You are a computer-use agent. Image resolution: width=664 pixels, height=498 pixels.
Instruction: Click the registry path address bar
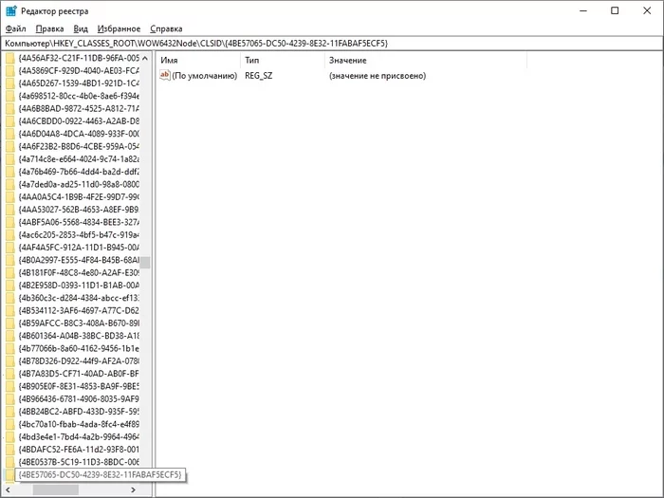point(332,44)
